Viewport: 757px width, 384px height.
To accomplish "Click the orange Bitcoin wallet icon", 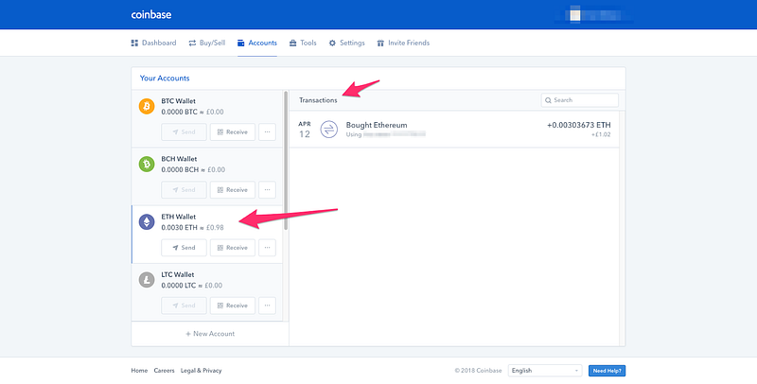I will tap(147, 106).
